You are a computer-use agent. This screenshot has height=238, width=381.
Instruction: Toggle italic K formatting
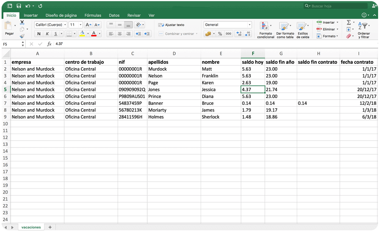[x=47, y=34]
